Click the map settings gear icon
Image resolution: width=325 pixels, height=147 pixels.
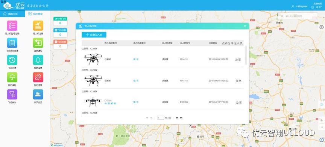[322, 27]
